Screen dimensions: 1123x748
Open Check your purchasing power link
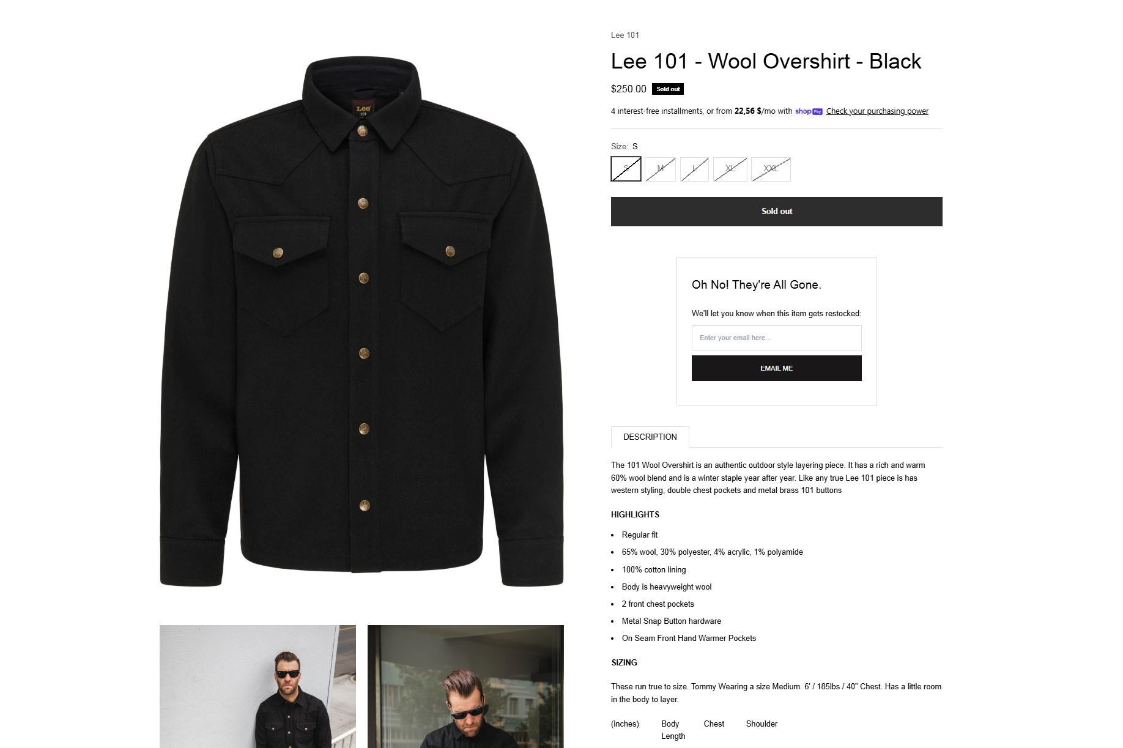pos(877,111)
